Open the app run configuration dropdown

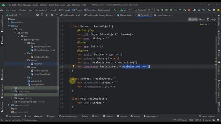coord(125,10)
